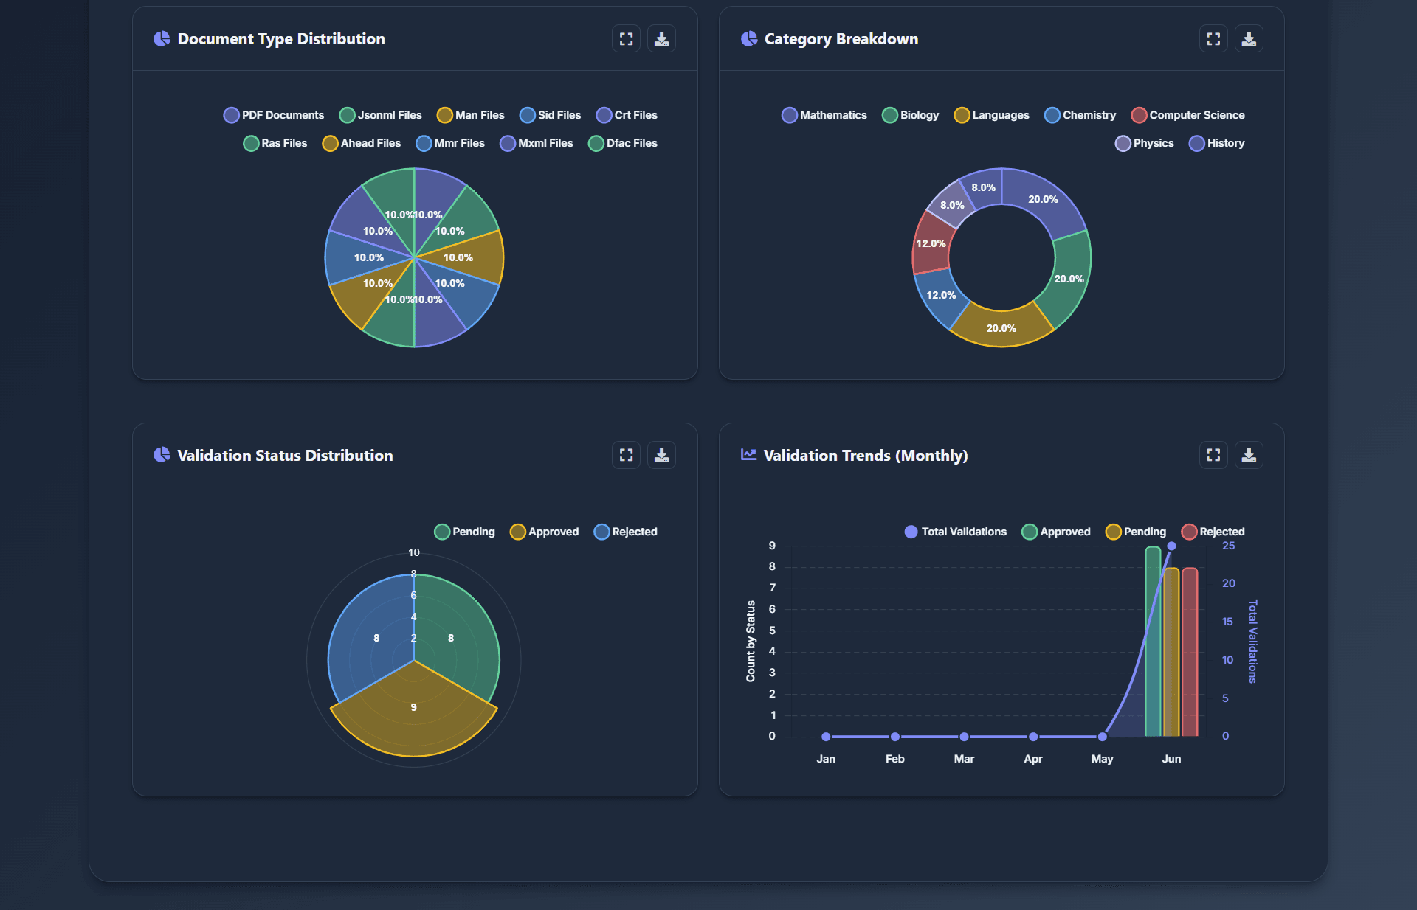1417x910 pixels.
Task: Hide Biology category in donut chart
Action: click(911, 115)
